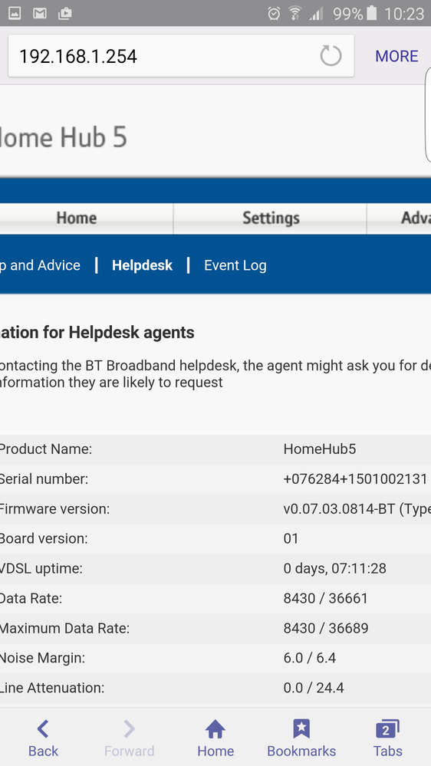
Task: Tap the Gmail notification icon
Action: pyautogui.click(x=40, y=14)
